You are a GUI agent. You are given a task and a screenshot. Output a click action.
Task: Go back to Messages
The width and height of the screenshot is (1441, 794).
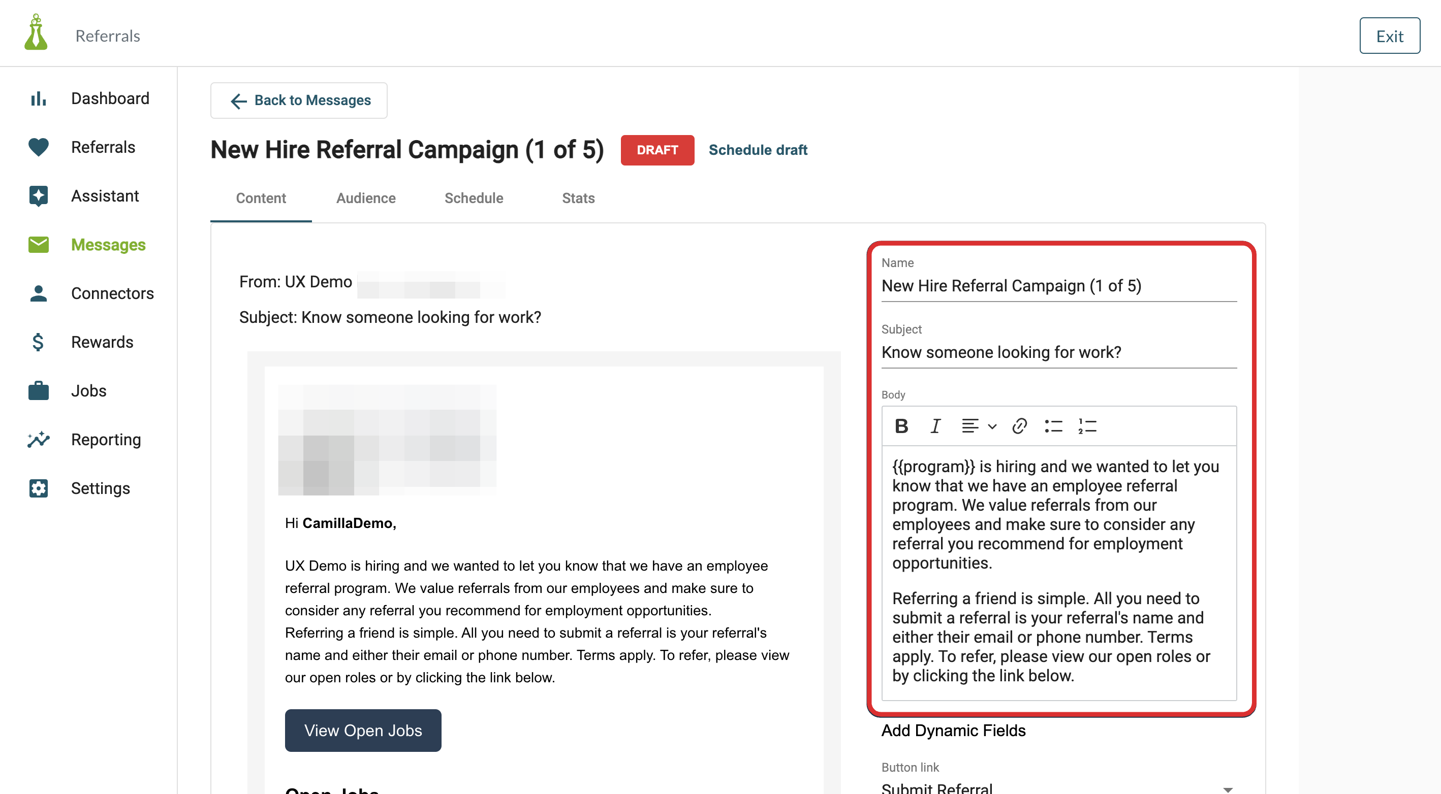(299, 101)
